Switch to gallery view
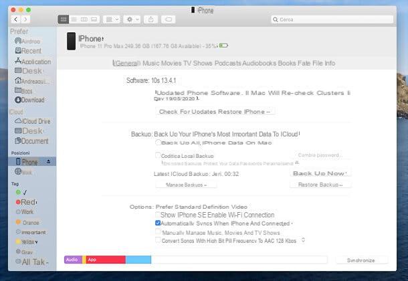The height and width of the screenshot is (281, 408). pyautogui.click(x=94, y=19)
